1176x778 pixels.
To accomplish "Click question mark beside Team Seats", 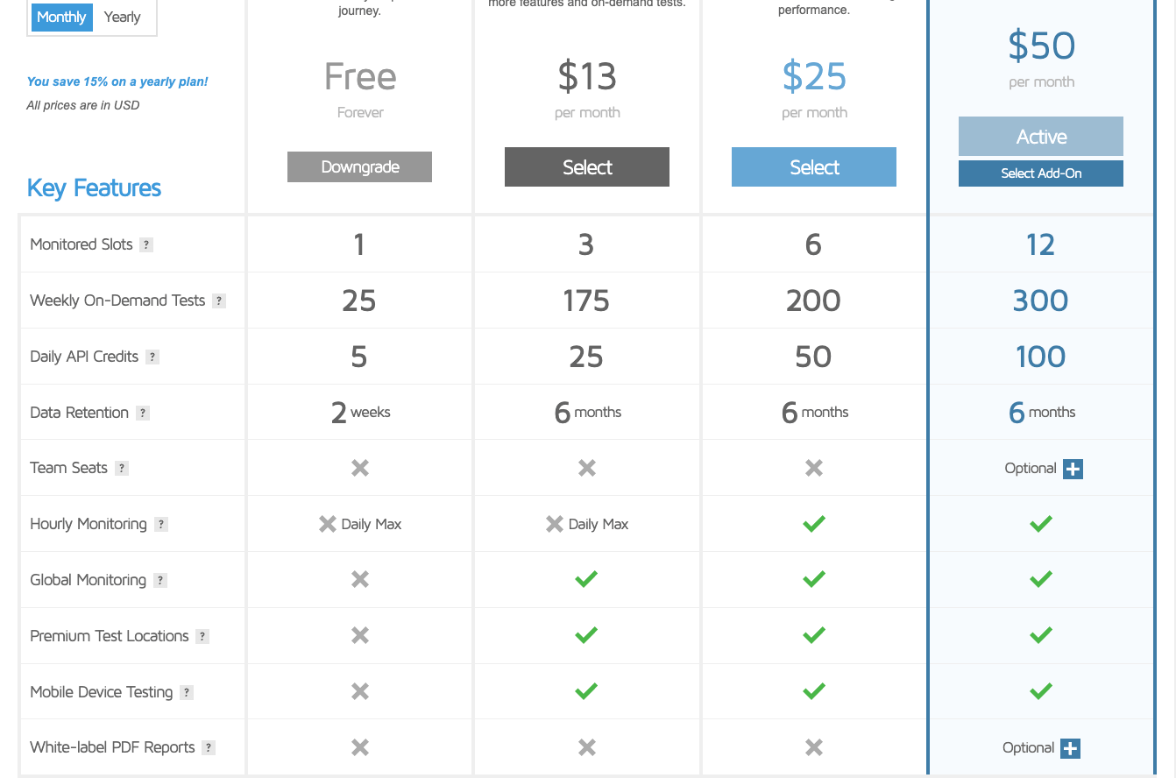I will point(122,469).
